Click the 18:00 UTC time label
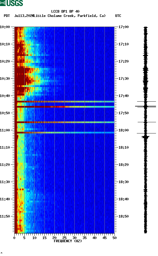The image size is (158, 256). click(123, 130)
